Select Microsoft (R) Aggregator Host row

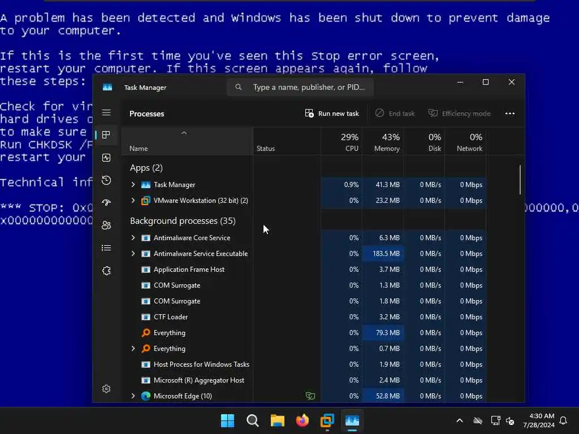[303, 380]
